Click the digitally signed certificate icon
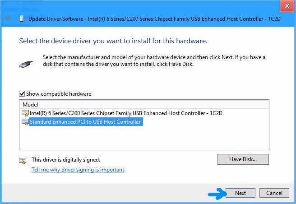Screen dimensions: 296x204 pyautogui.click(x=23, y=160)
